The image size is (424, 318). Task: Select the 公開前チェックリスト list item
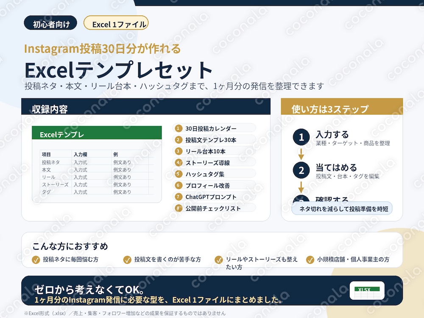click(x=214, y=208)
